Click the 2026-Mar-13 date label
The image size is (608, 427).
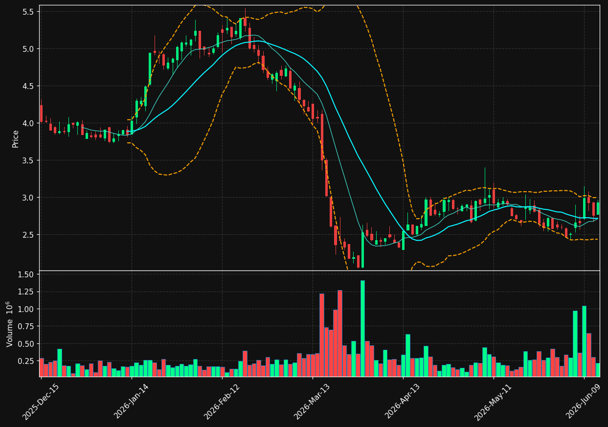click(313, 401)
